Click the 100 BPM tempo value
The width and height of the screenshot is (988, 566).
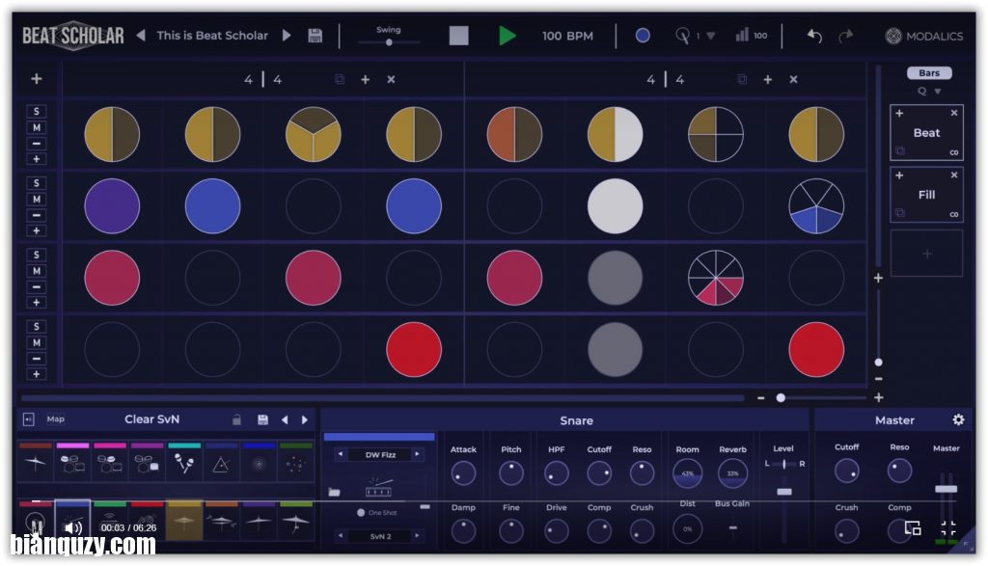[567, 36]
